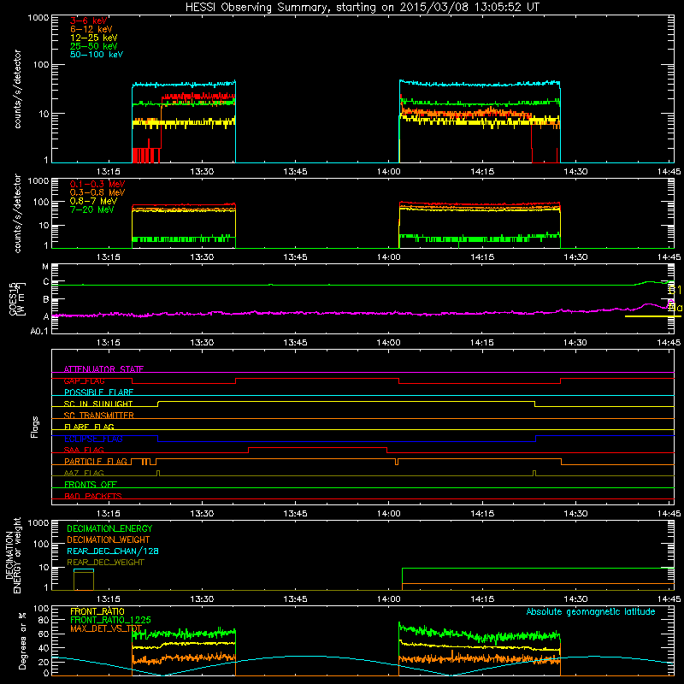Click the SC_IN_SUNLIGHT flag label
The width and height of the screenshot is (684, 684).
pyautogui.click(x=98, y=404)
